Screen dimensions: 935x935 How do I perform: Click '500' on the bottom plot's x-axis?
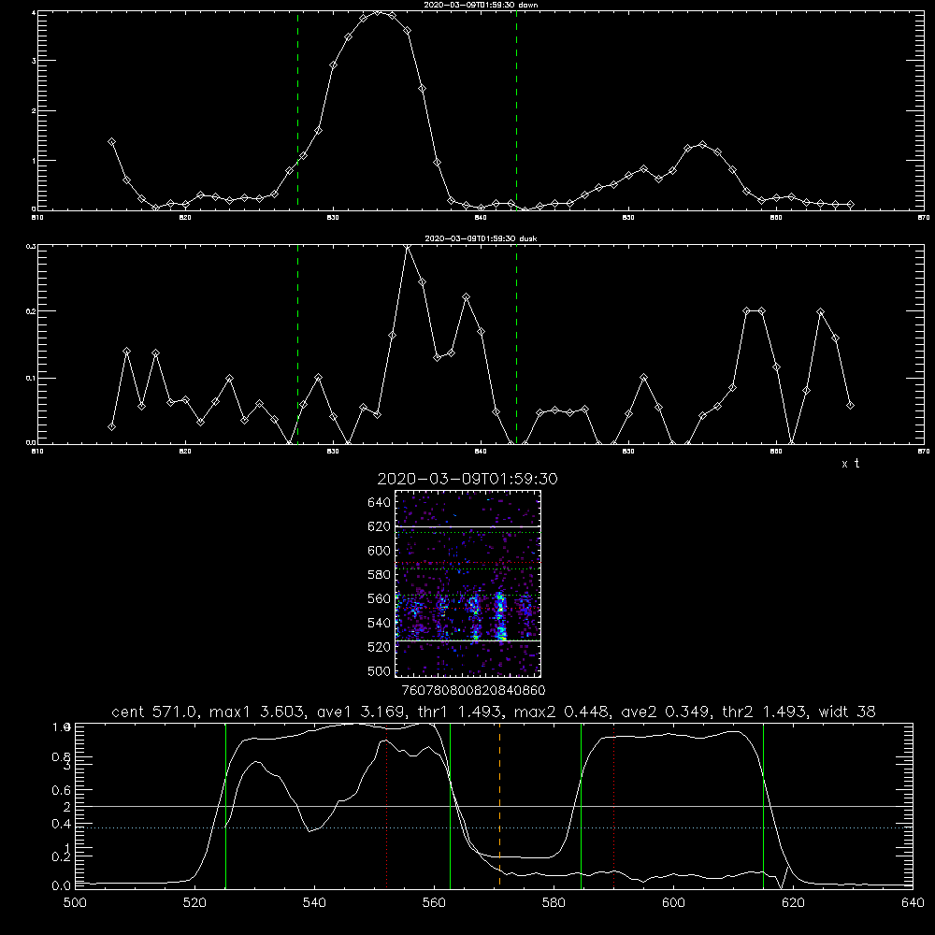[x=75, y=903]
